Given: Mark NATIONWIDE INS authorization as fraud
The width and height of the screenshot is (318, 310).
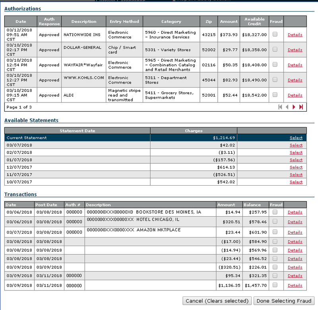Looking at the screenshot, I should pyautogui.click(x=275, y=35).
